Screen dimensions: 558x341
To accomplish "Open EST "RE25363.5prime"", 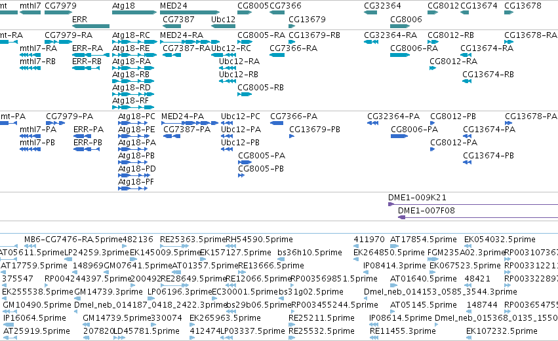I will click(x=193, y=240).
